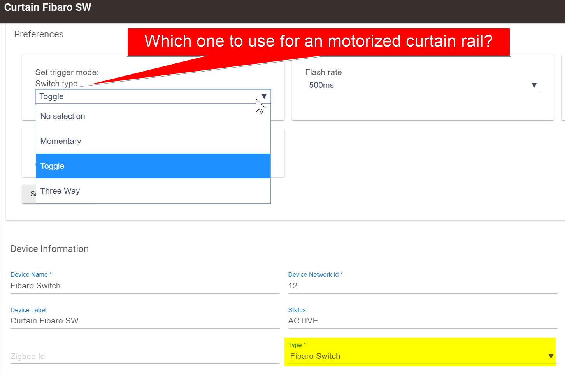The height and width of the screenshot is (374, 565).
Task: Click the 'Set trigger mode' label
Action: coord(67,72)
